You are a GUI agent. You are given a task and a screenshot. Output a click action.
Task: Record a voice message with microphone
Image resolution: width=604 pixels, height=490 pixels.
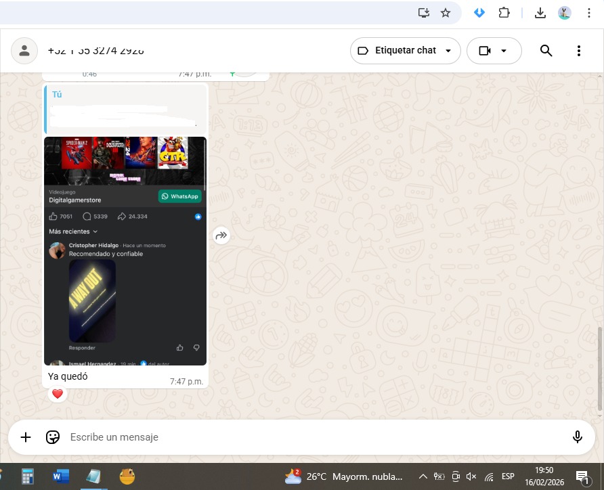(577, 437)
